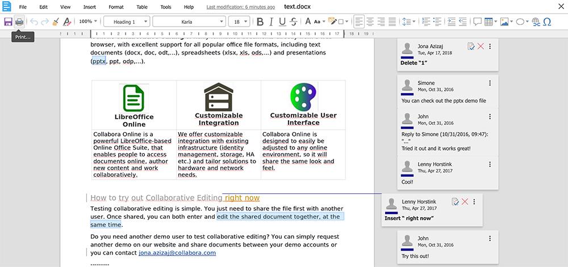The image size is (568, 267).
Task: Click the highlight color marker icon
Action: 332,22
